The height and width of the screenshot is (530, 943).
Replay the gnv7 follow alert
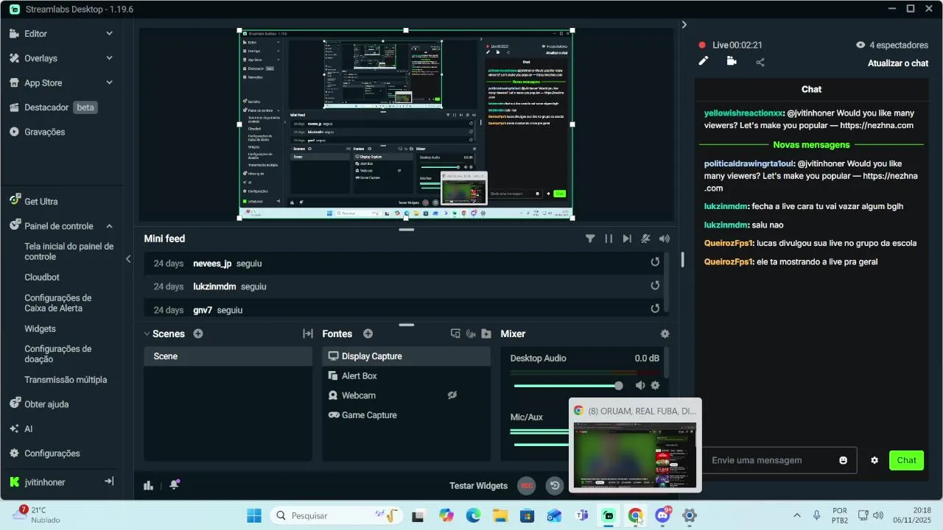pyautogui.click(x=655, y=309)
